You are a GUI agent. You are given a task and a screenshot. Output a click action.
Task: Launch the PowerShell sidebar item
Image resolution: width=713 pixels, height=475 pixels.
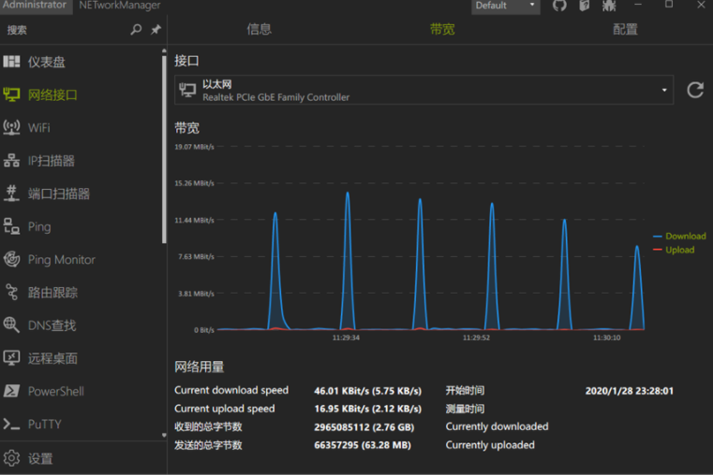[55, 391]
